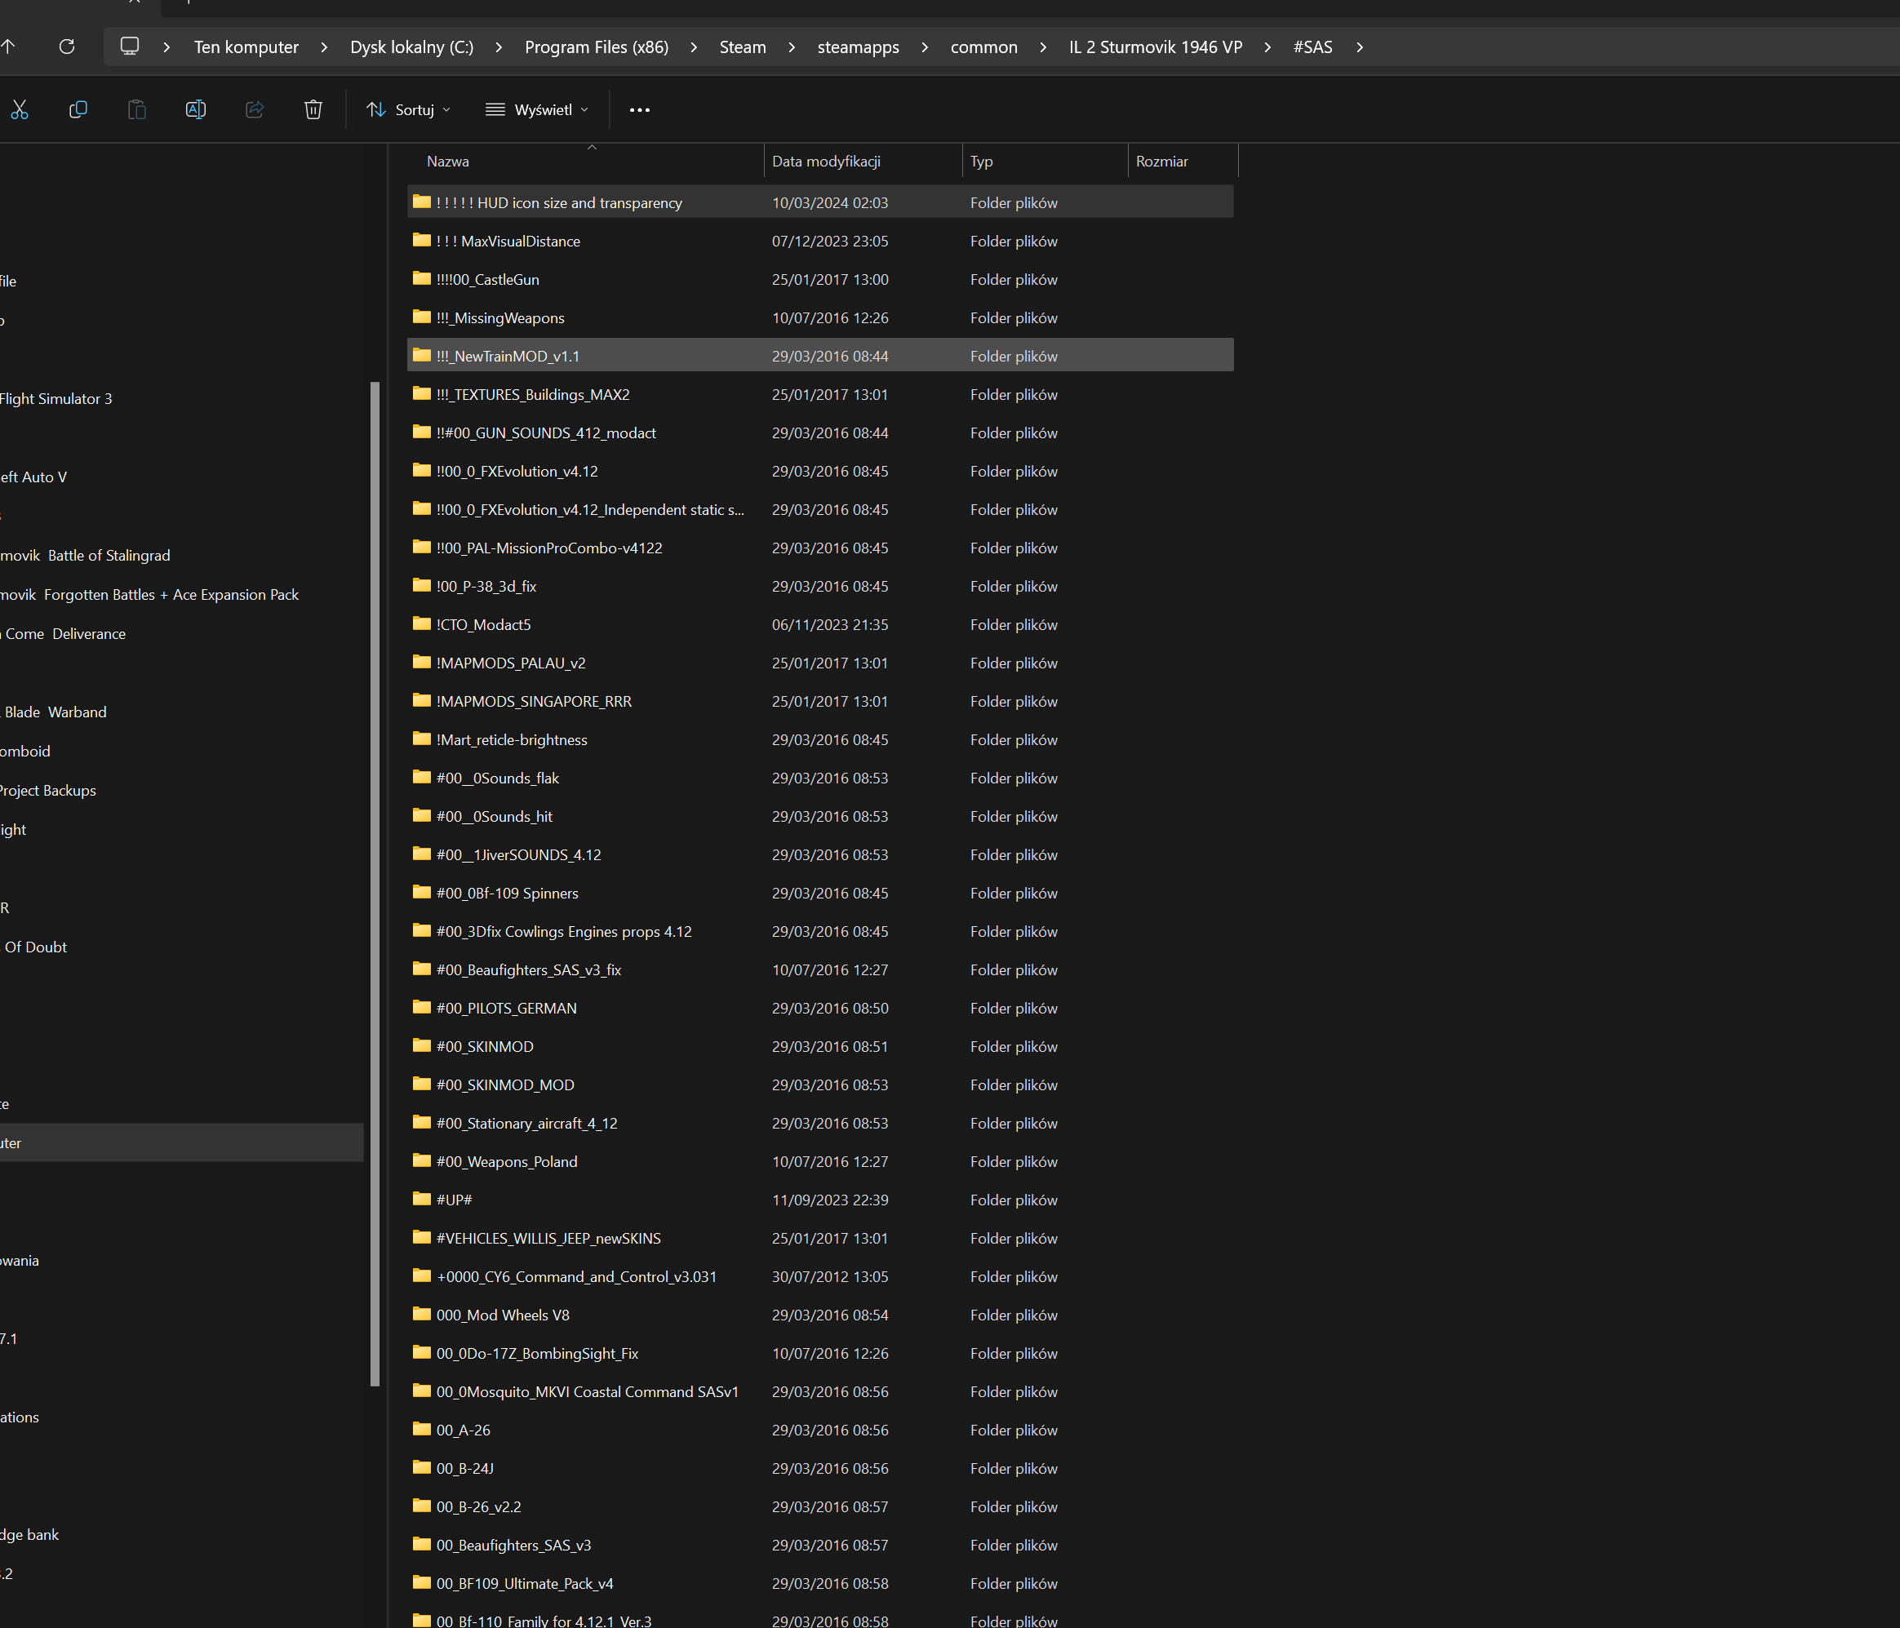Select !!!!! HUD icon size and transparency folder

tap(819, 202)
